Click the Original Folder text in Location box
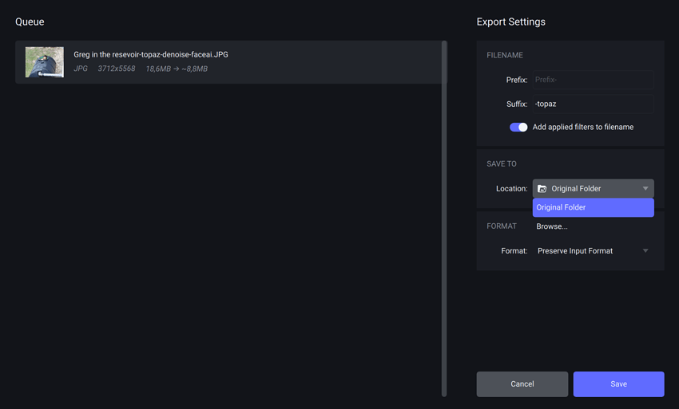 click(576, 189)
